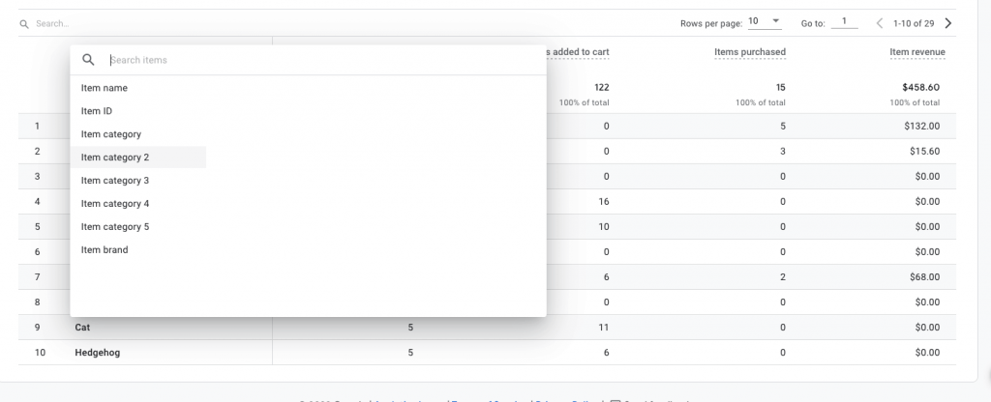Choose Item category 4 dimension
Image resolution: width=991 pixels, height=402 pixels.
115,204
